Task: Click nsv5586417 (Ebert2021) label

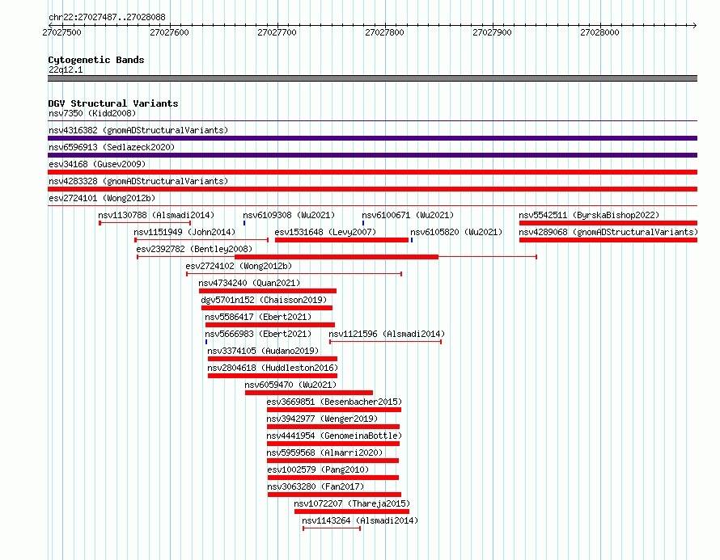Action: click(x=258, y=317)
